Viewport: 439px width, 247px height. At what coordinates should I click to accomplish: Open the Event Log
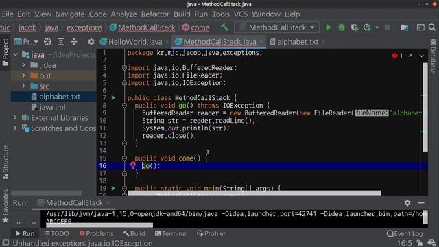pos(405,233)
